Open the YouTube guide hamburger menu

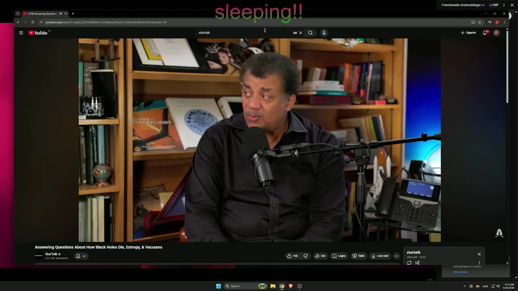coord(21,33)
